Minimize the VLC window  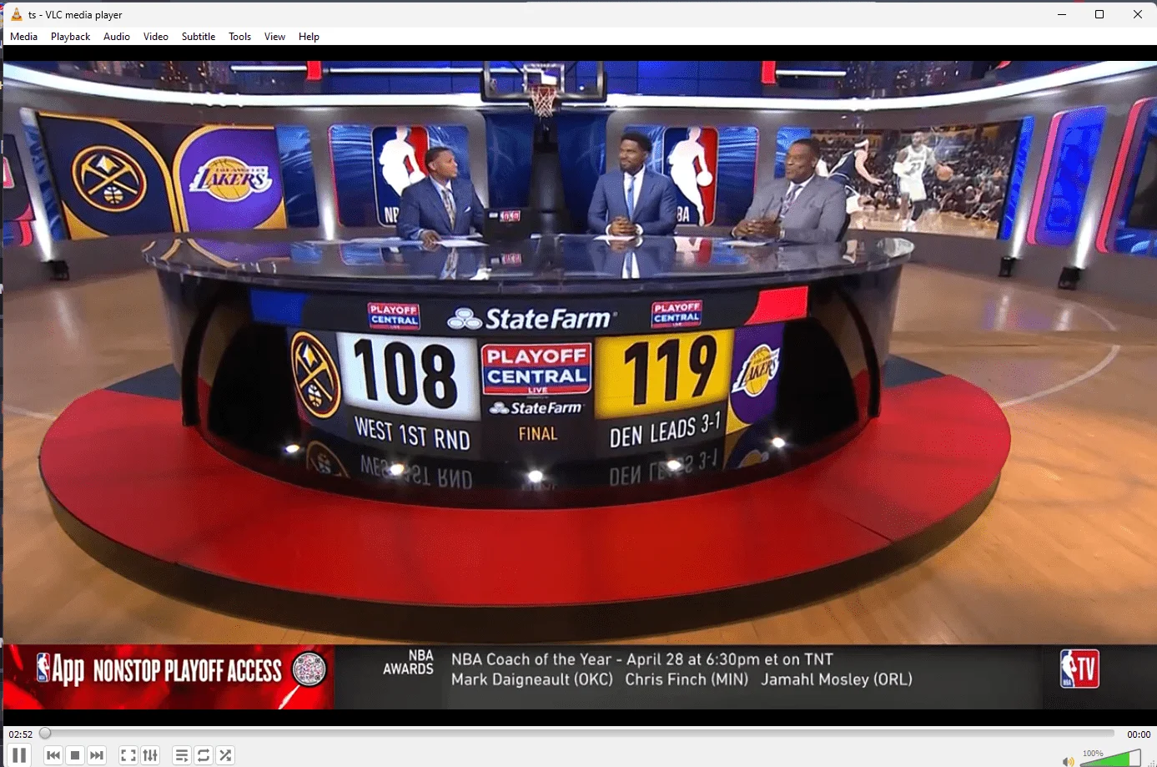click(x=1062, y=14)
